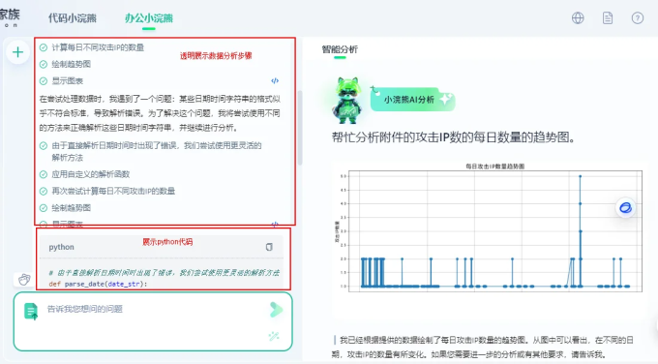658x364 pixels.
Task: Send the question with arrow button
Action: pyautogui.click(x=276, y=310)
